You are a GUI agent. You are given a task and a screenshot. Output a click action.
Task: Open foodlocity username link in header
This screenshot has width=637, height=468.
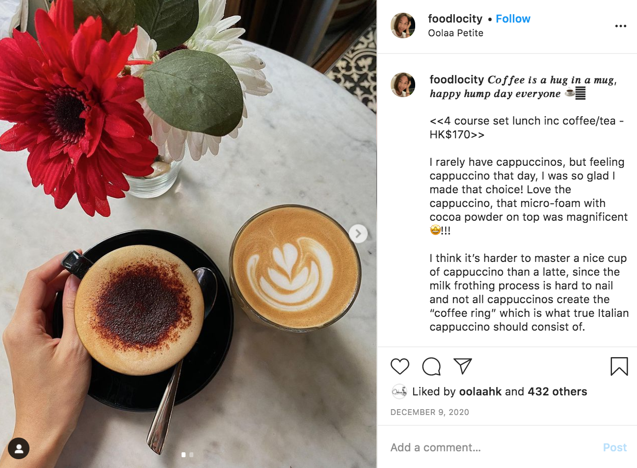click(455, 19)
